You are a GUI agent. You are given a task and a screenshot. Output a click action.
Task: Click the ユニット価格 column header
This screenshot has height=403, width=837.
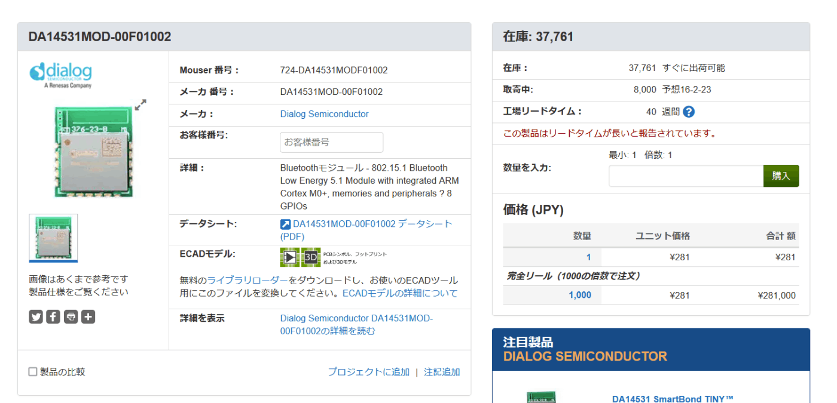[662, 236]
